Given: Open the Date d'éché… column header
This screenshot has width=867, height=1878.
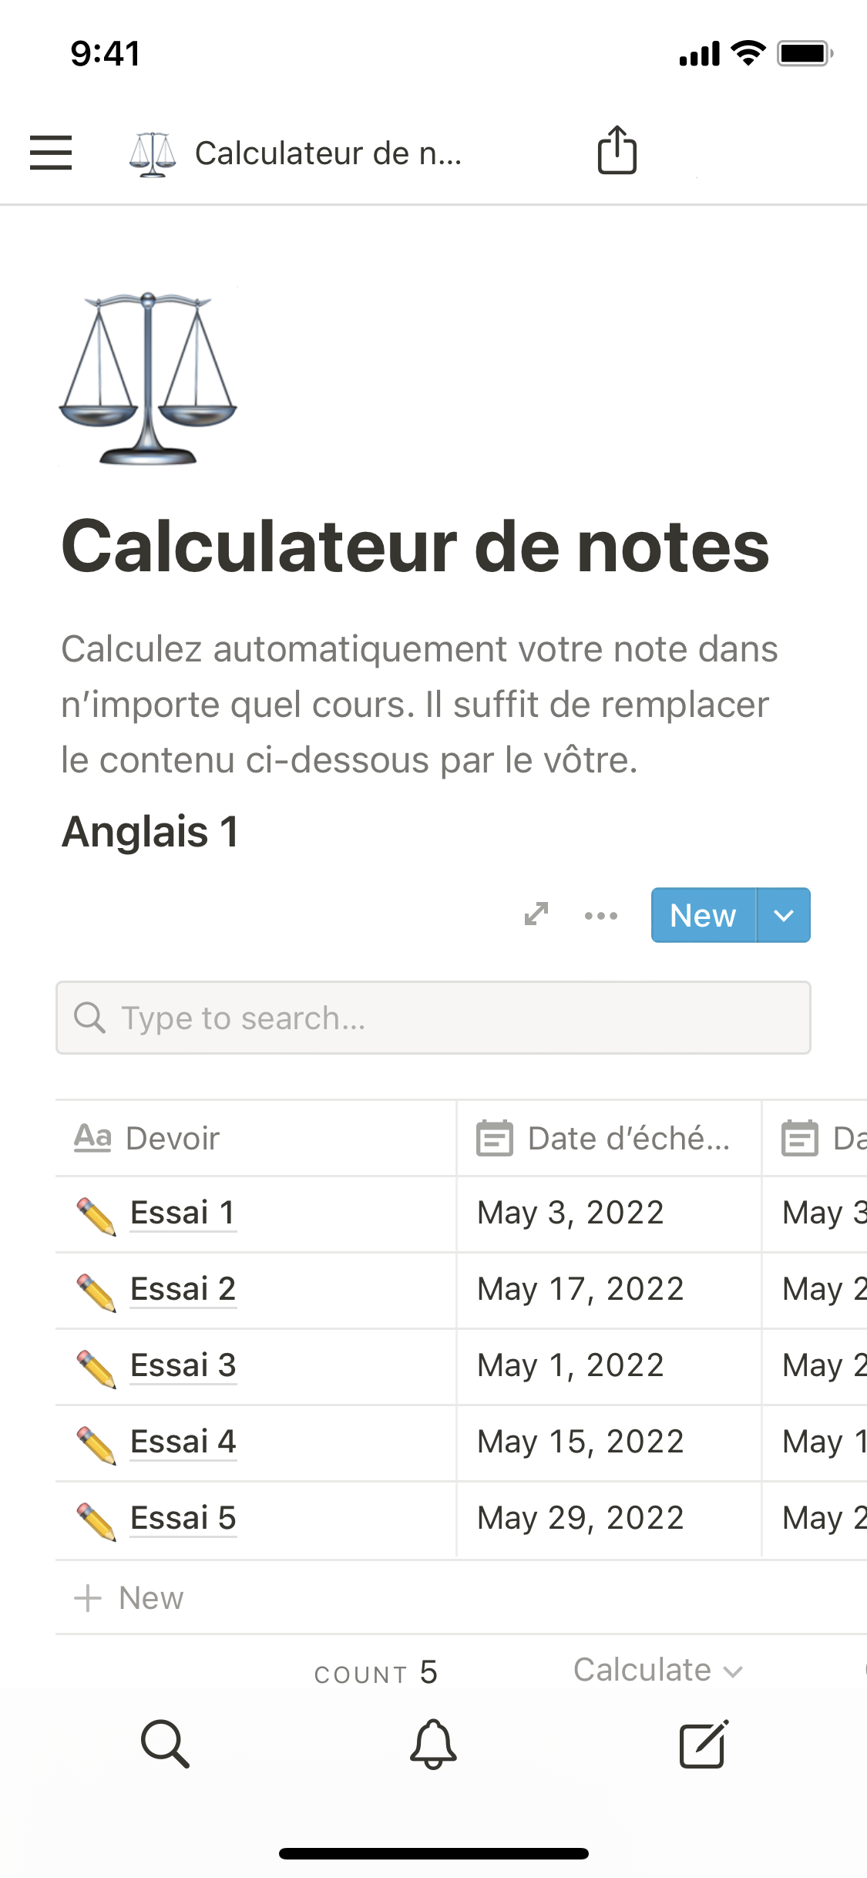Looking at the screenshot, I should click(x=609, y=1138).
